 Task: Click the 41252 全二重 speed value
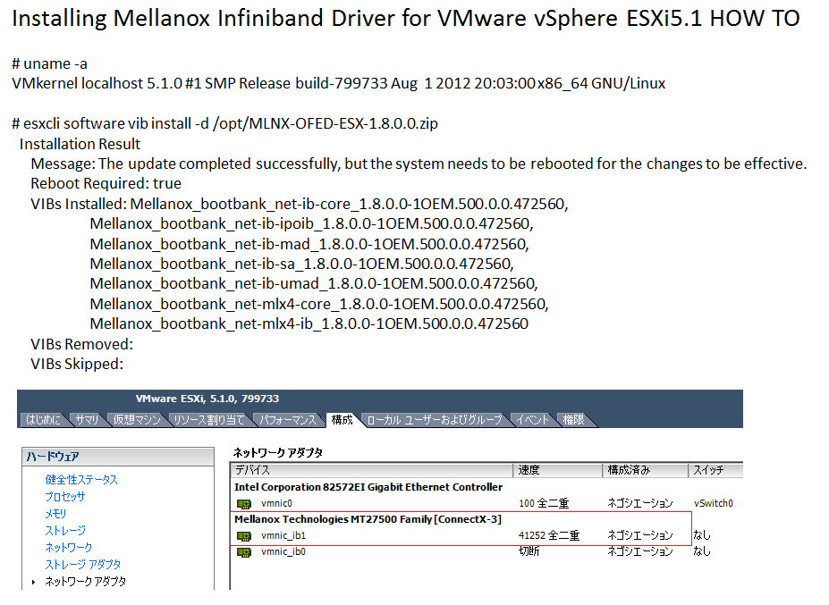(x=549, y=536)
